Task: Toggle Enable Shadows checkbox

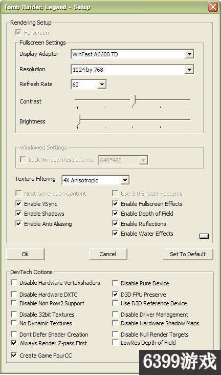Action: (18, 213)
